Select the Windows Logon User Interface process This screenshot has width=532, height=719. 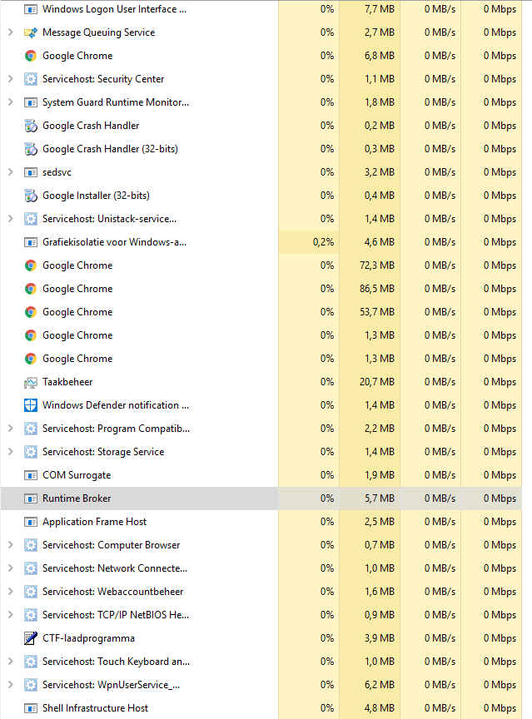pyautogui.click(x=115, y=9)
